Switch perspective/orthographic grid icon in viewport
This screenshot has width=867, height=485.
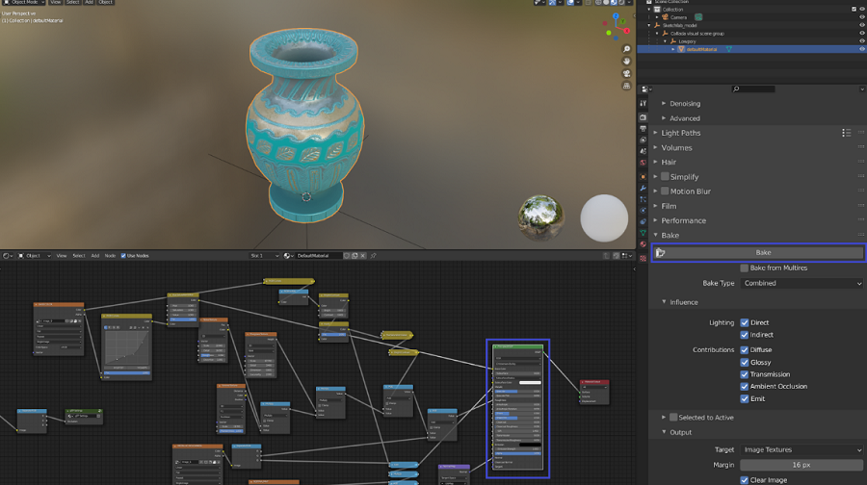tap(626, 86)
